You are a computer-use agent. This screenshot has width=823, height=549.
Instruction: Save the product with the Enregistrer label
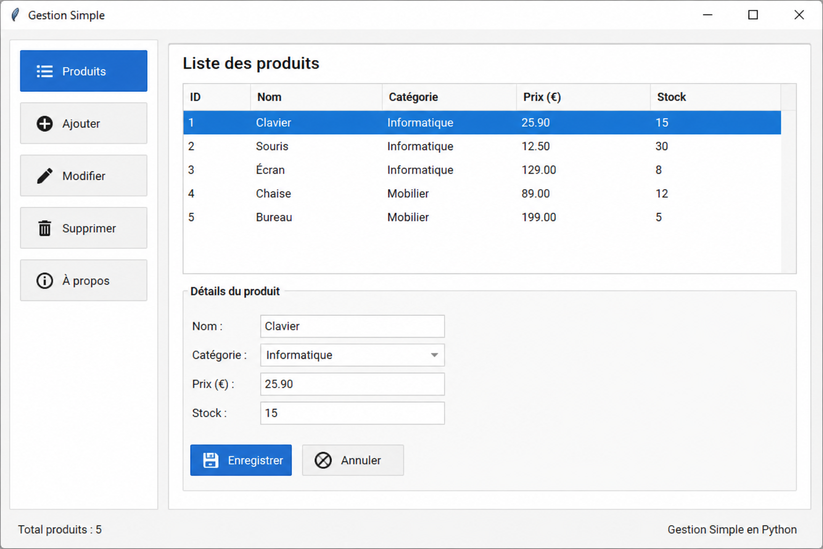[255, 460]
